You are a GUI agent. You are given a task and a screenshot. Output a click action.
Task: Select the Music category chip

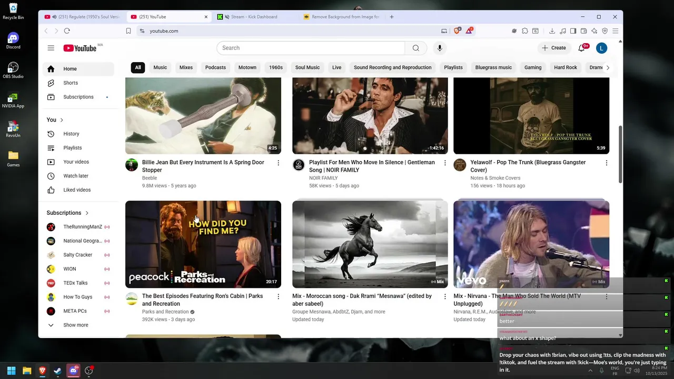pyautogui.click(x=160, y=67)
